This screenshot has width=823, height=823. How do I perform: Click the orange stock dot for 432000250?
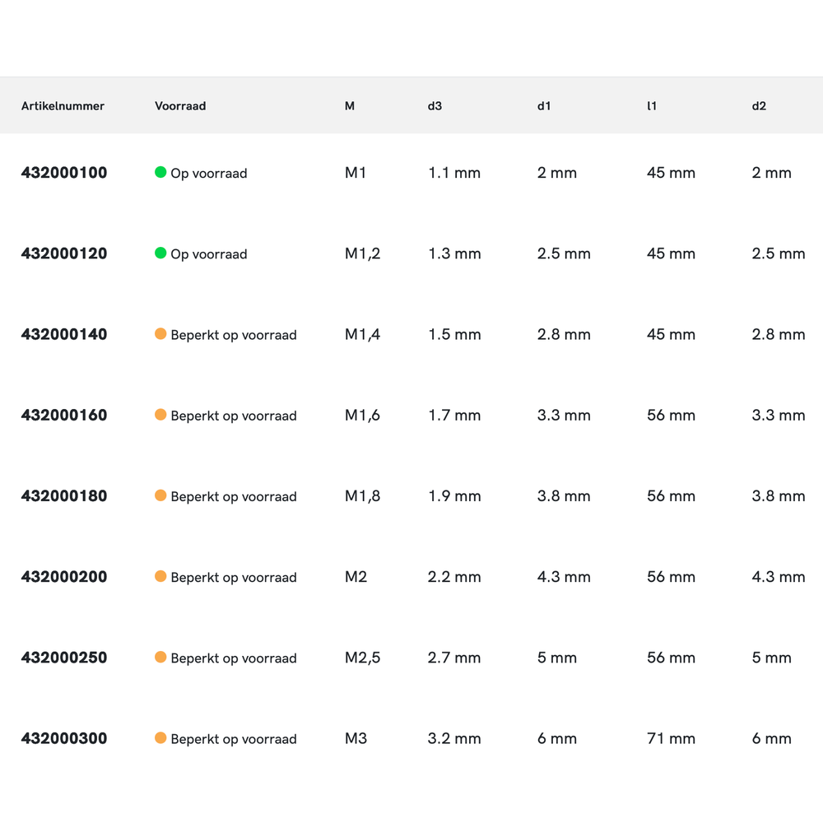pos(160,657)
